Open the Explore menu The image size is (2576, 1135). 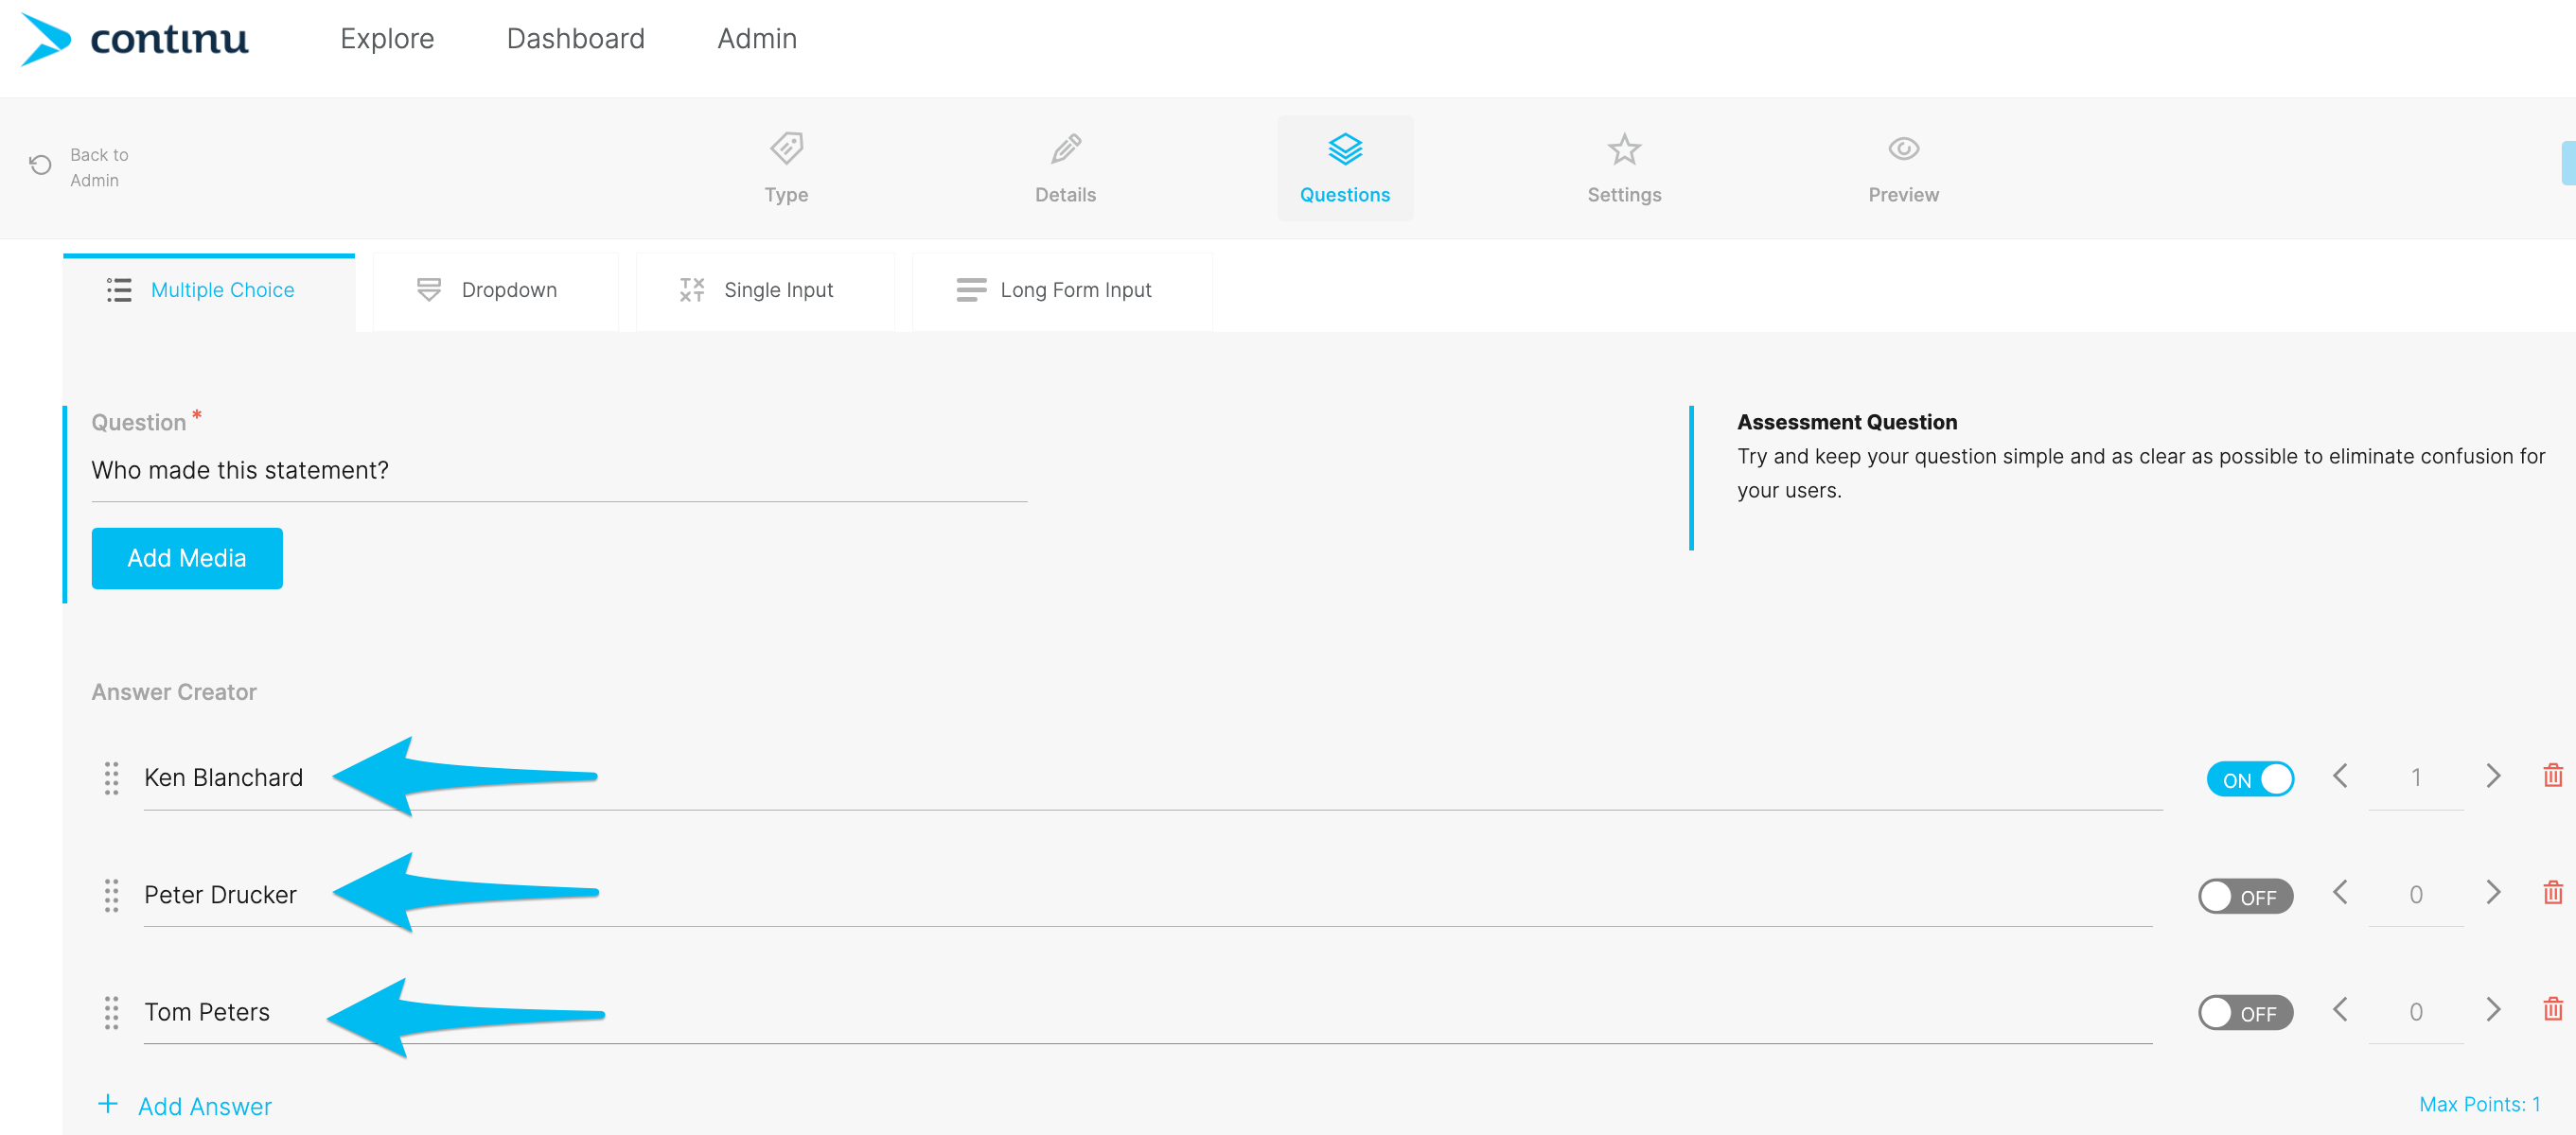tap(387, 39)
